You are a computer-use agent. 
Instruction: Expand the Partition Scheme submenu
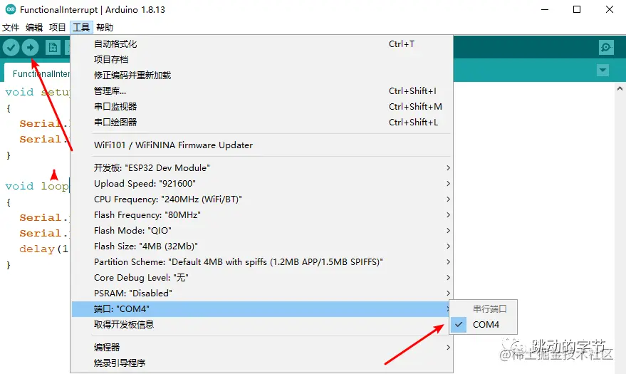click(x=262, y=262)
